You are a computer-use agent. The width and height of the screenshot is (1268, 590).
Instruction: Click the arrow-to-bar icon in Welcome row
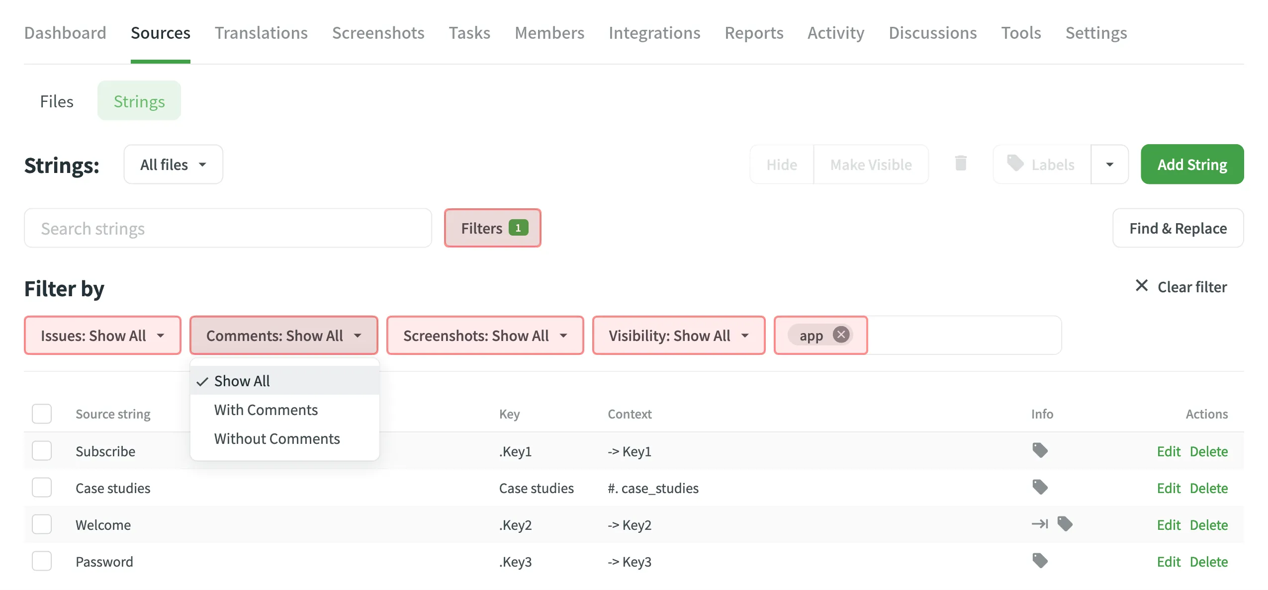click(1039, 524)
